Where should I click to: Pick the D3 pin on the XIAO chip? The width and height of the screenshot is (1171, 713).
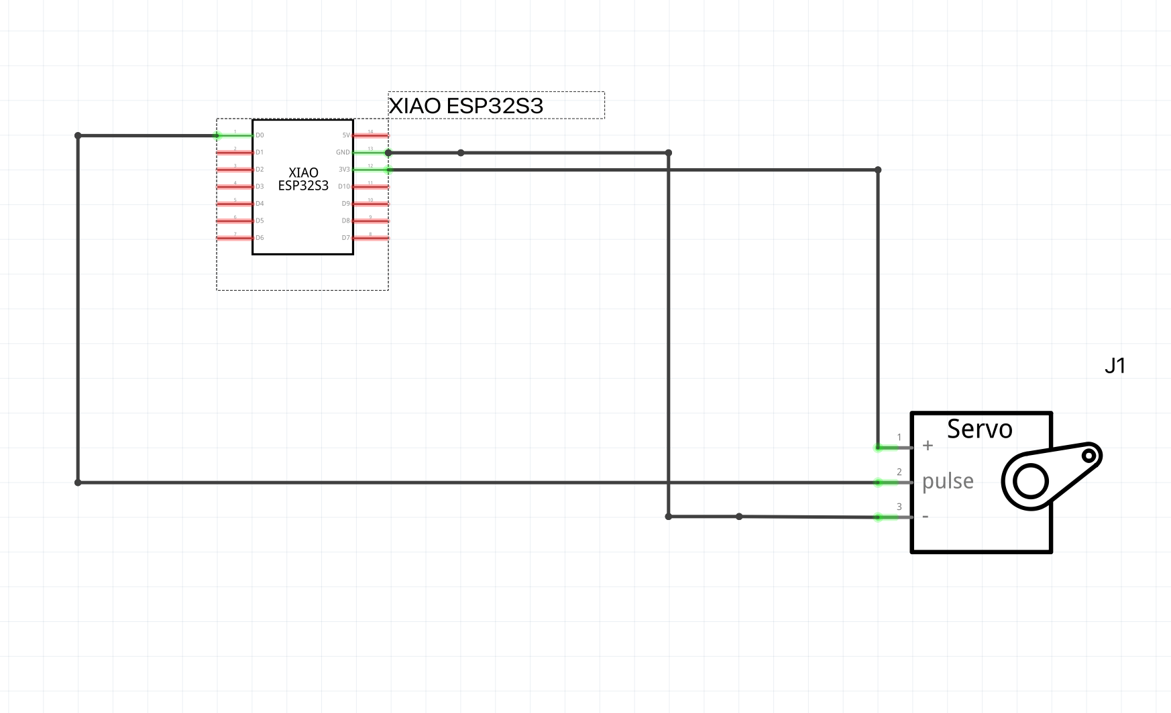click(235, 187)
